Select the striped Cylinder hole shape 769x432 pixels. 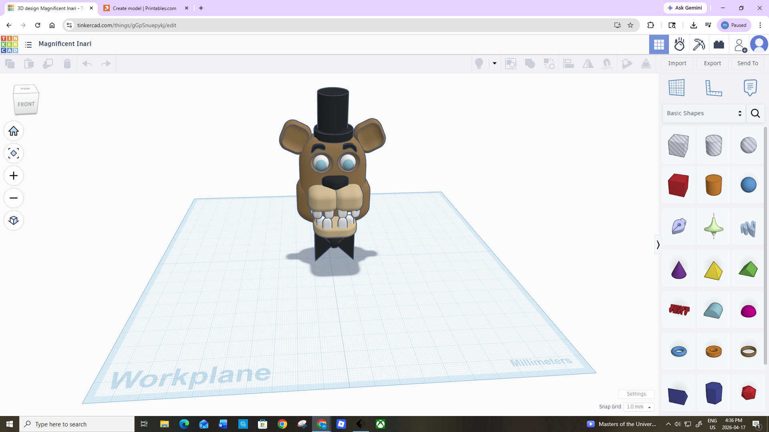[x=713, y=145]
